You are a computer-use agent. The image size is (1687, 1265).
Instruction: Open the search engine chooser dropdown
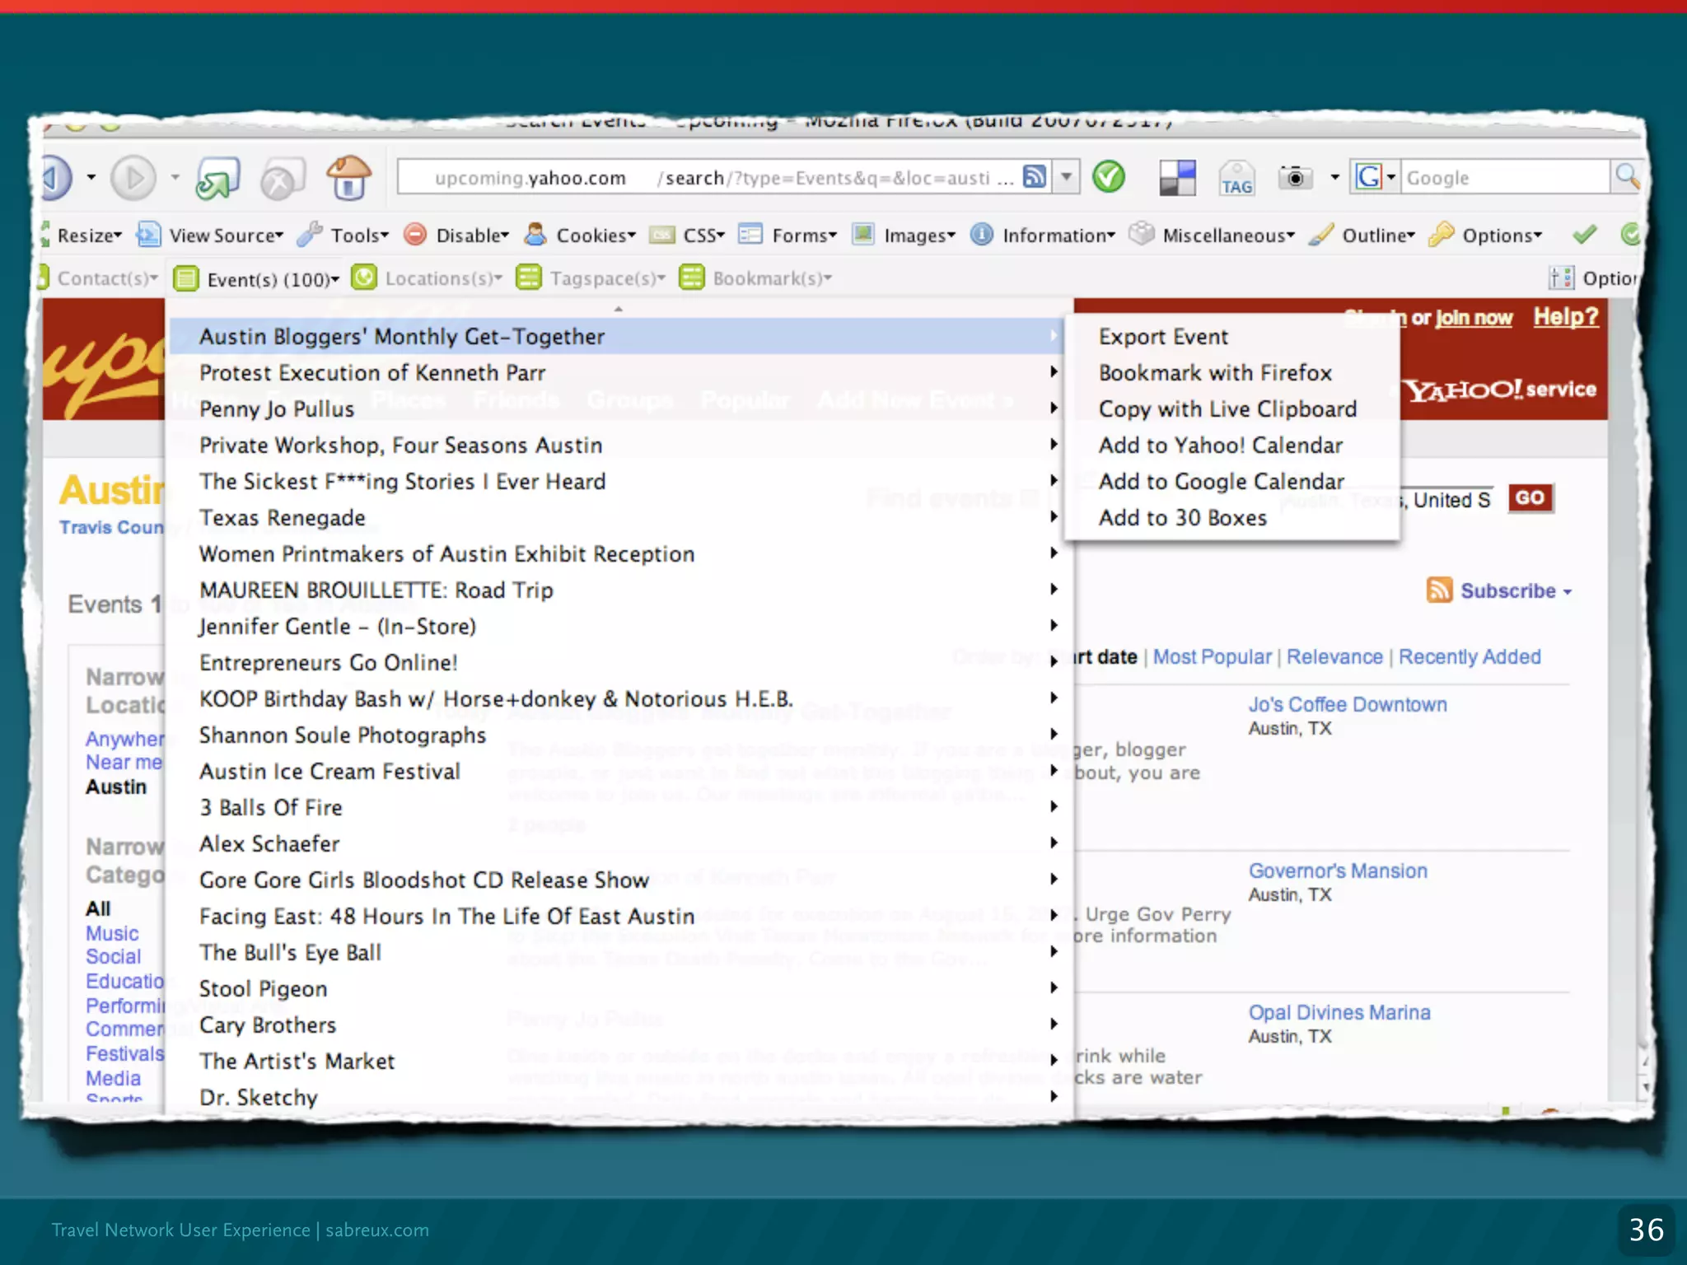pyautogui.click(x=1390, y=177)
